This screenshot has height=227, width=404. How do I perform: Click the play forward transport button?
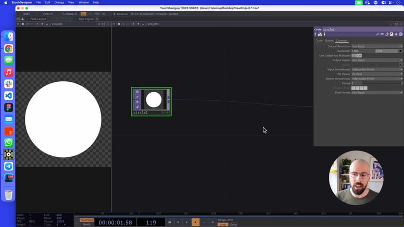(x=195, y=222)
